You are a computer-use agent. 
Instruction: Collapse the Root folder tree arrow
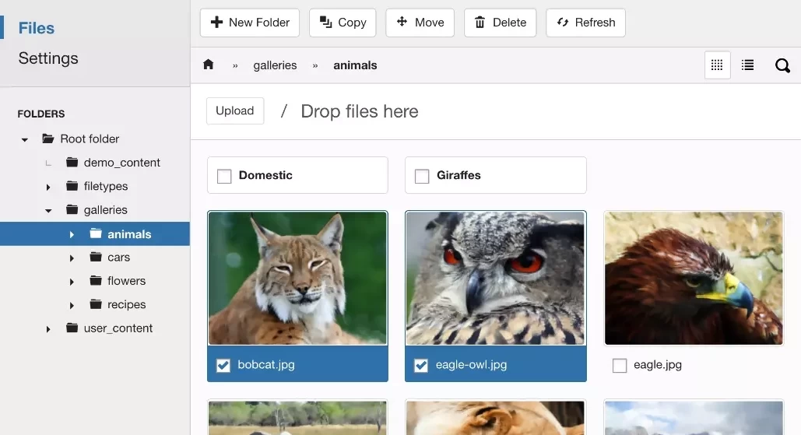(x=25, y=139)
